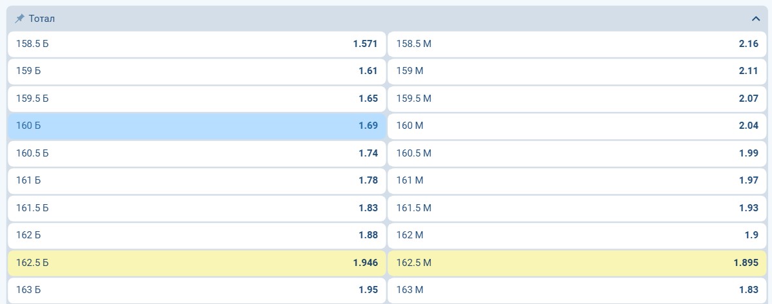Open the Тотал header title
772x304 pixels.
pos(42,19)
